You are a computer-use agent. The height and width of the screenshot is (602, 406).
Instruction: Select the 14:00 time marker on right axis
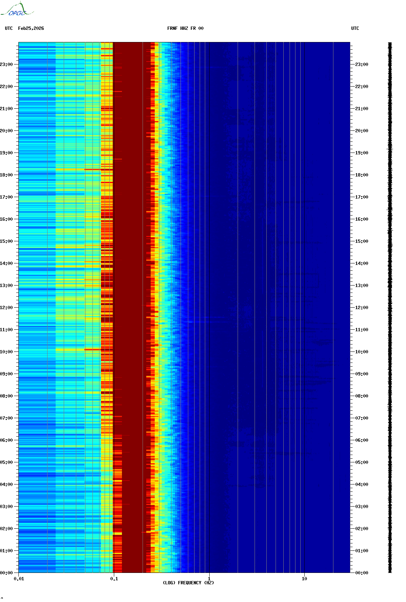361,263
